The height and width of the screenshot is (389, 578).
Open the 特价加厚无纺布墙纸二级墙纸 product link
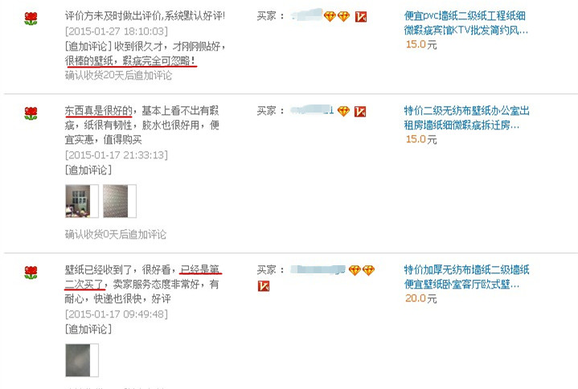(466, 277)
